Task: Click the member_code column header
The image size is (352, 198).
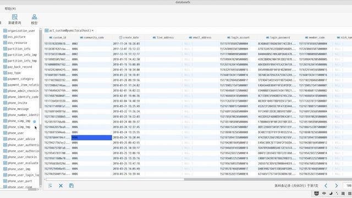Action: click(315, 37)
